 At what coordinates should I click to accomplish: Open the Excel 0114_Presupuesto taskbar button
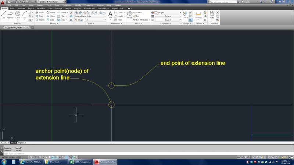pos(80,162)
